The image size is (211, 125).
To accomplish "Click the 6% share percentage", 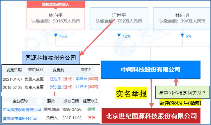I will pos(188,36).
